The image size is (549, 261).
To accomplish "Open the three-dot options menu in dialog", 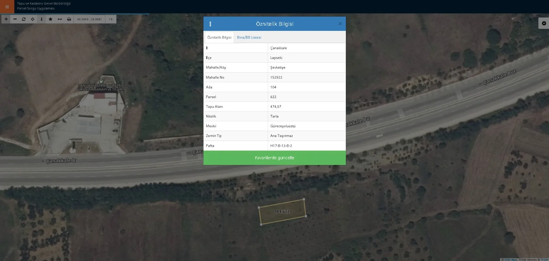I will click(210, 24).
